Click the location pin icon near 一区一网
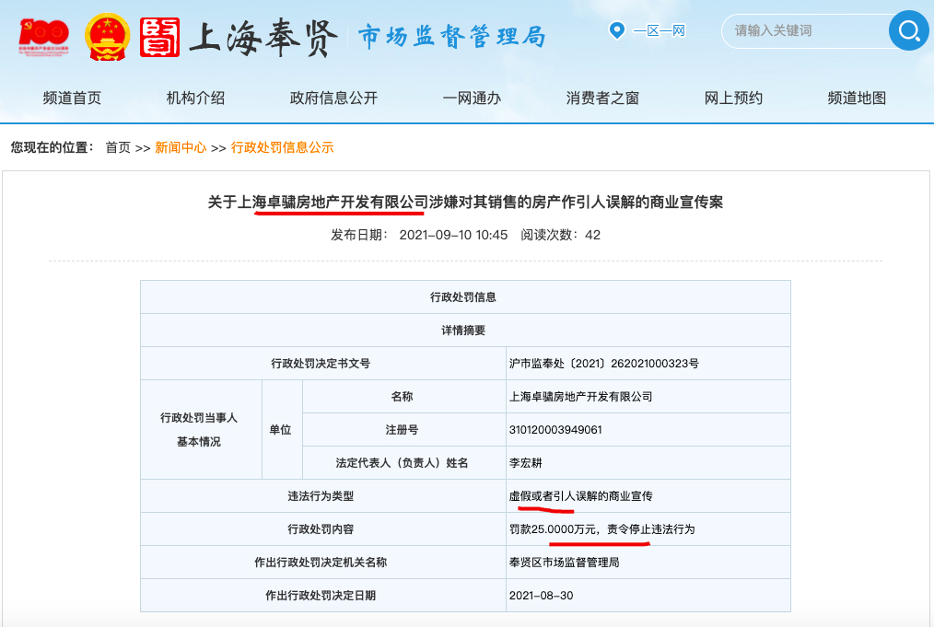This screenshot has height=627, width=934. pos(617,29)
